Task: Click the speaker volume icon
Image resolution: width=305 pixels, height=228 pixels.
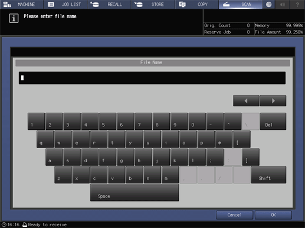Action: (x=283, y=4)
